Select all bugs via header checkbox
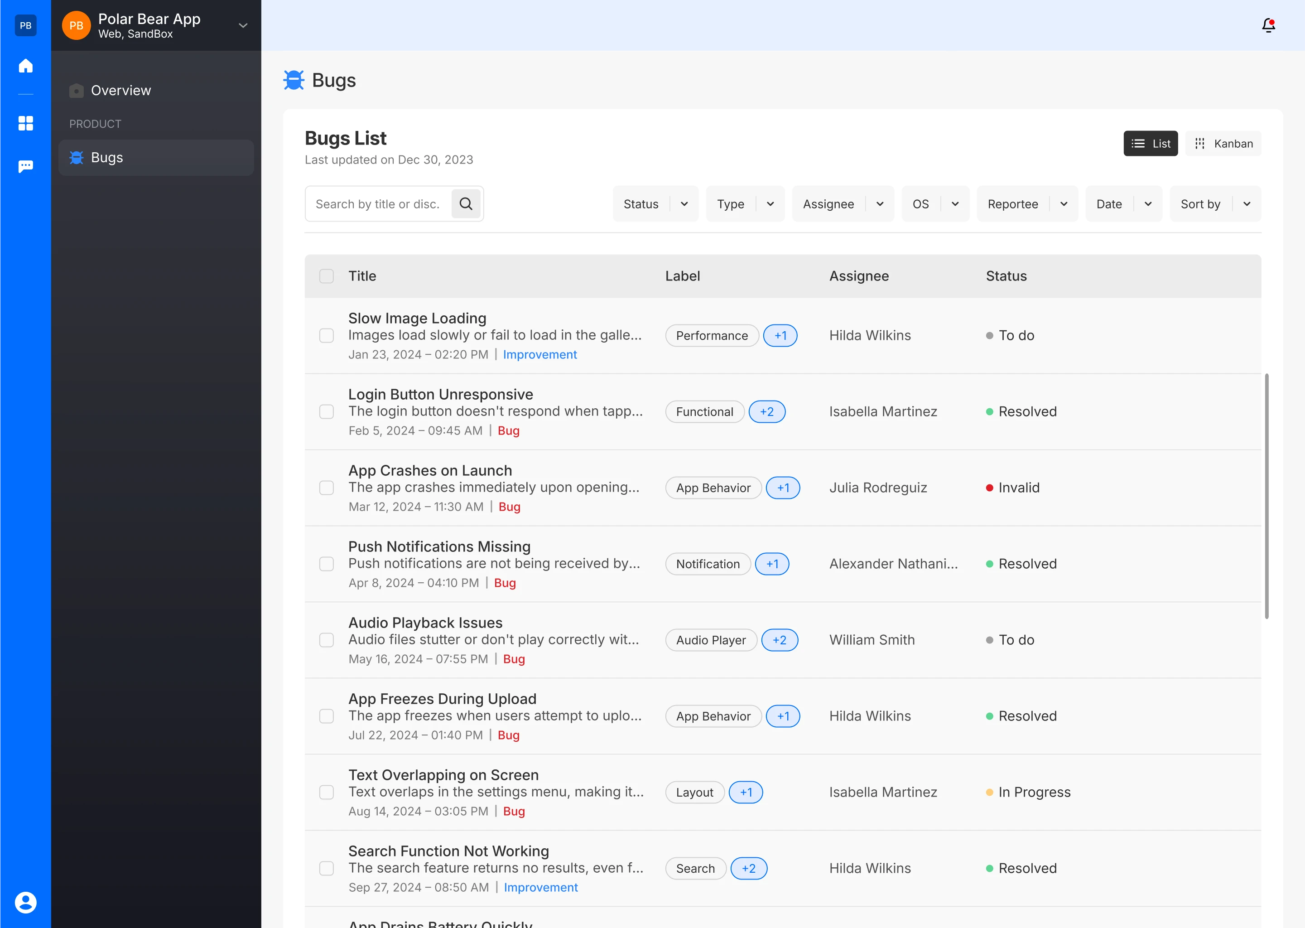1305x928 pixels. point(326,276)
